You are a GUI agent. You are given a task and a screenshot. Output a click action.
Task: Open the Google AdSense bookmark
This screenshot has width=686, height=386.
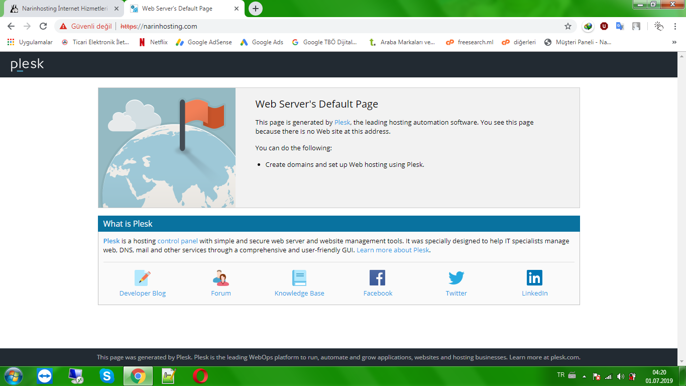pos(204,42)
